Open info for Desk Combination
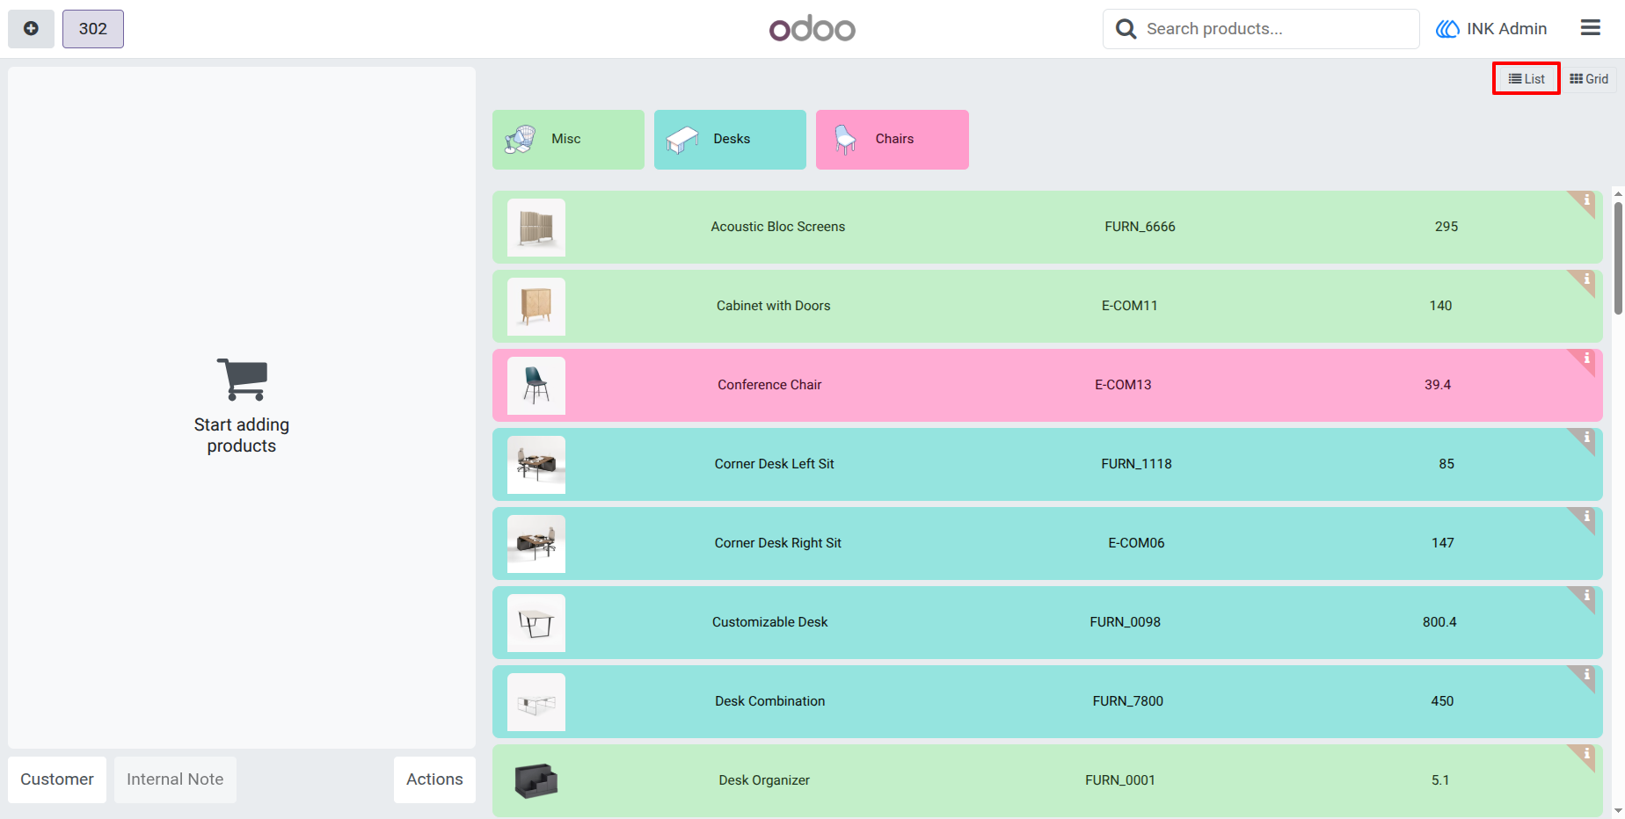The width and height of the screenshot is (1625, 819). [1585, 676]
